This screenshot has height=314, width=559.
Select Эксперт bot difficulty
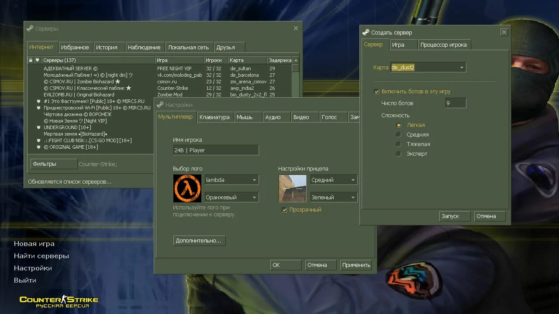pos(398,154)
